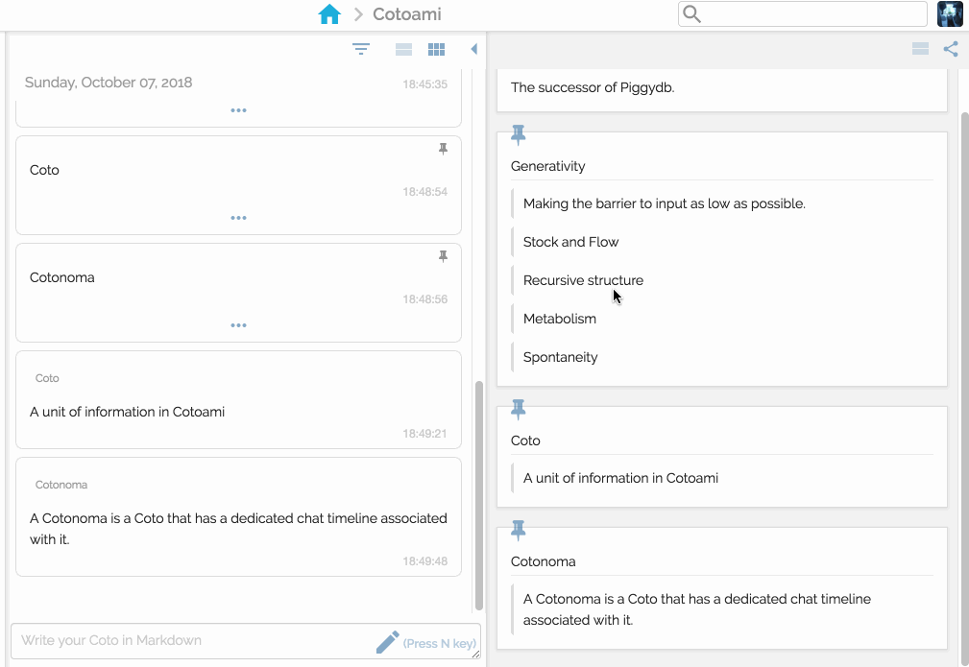Click the Generativity pinned heading
The height and width of the screenshot is (667, 969).
547,166
